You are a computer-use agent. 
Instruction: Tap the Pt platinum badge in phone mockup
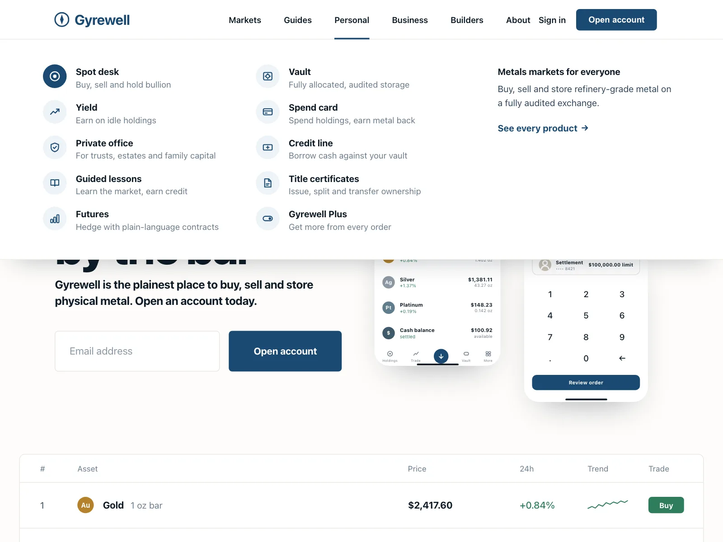388,308
